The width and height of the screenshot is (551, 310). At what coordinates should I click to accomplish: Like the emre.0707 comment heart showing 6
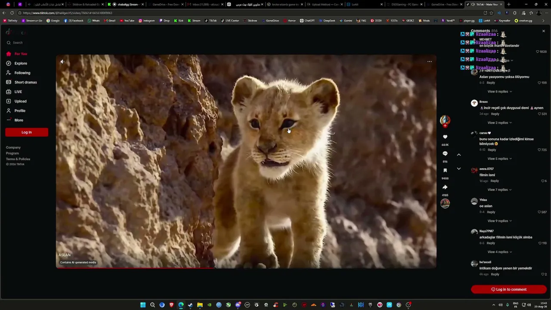coord(543,181)
